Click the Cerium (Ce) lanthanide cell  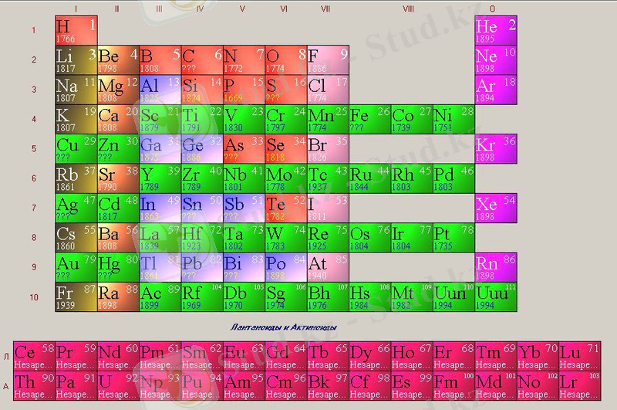tap(34, 355)
